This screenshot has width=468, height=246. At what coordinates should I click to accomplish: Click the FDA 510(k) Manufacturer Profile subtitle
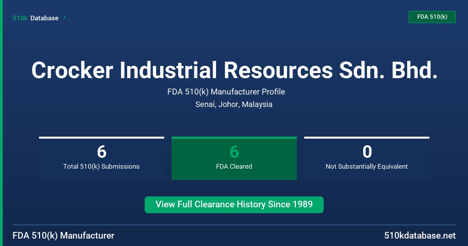(226, 92)
